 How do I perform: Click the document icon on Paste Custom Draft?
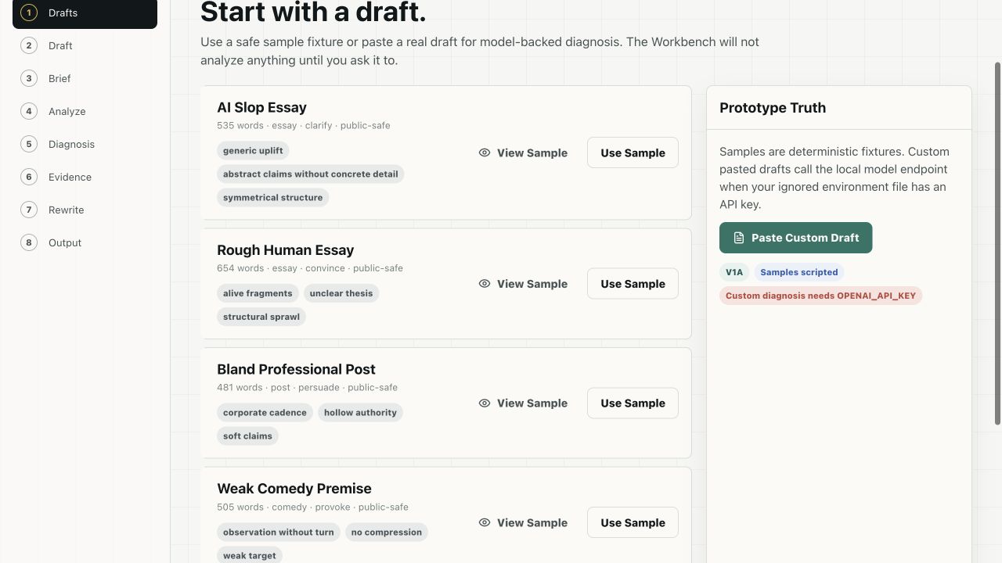739,238
